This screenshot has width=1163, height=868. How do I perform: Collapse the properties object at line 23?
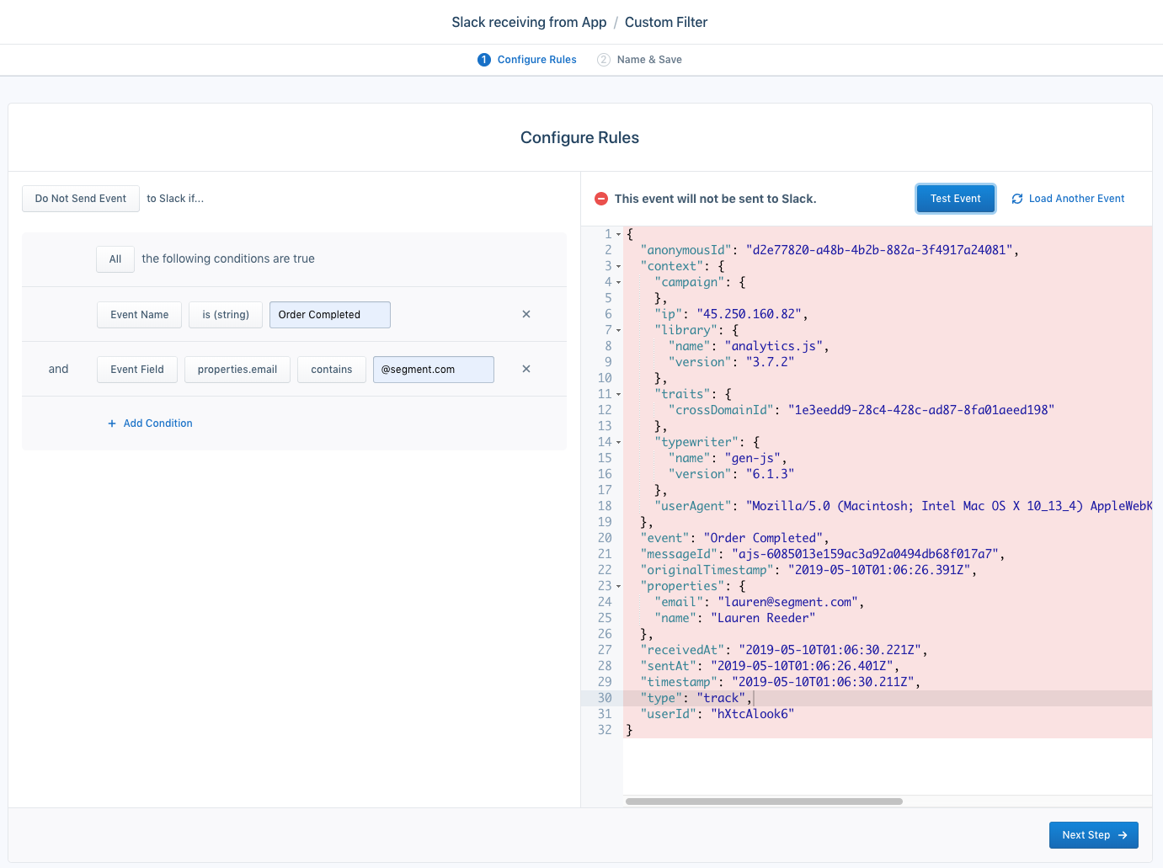618,585
